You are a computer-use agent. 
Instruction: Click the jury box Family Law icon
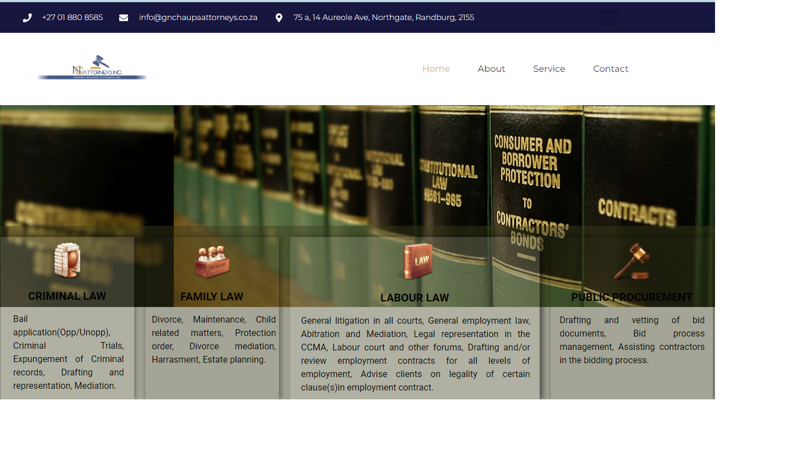pos(212,261)
